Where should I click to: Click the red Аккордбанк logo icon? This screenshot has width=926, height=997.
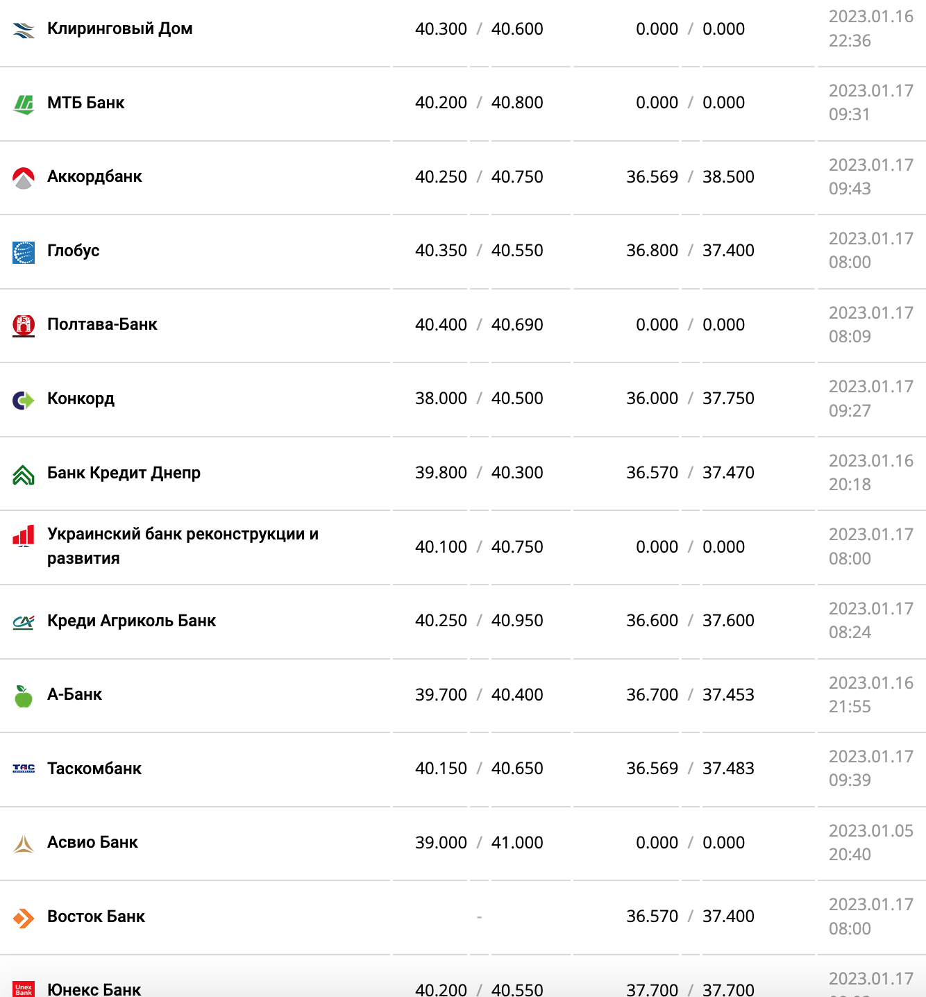tap(24, 178)
